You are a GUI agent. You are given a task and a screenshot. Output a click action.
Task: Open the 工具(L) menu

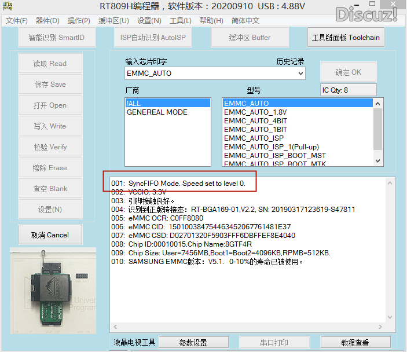tap(181, 21)
